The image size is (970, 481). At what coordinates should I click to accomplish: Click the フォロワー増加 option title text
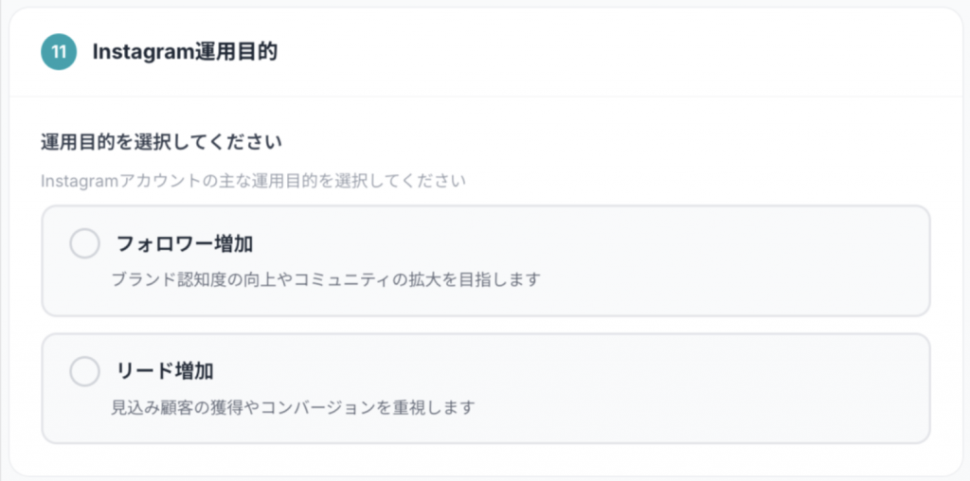point(184,244)
